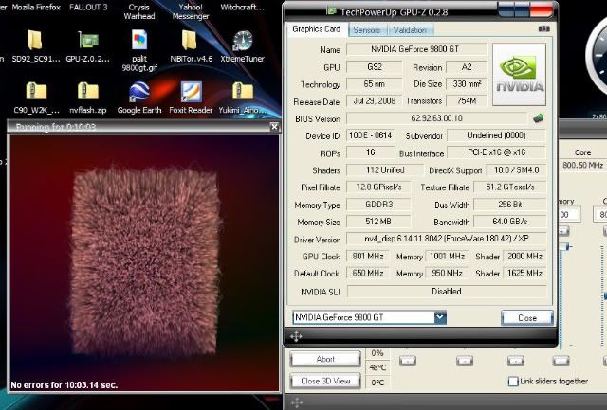Click the Device ID field 10DE - 0614
607x410 pixels.
point(370,135)
